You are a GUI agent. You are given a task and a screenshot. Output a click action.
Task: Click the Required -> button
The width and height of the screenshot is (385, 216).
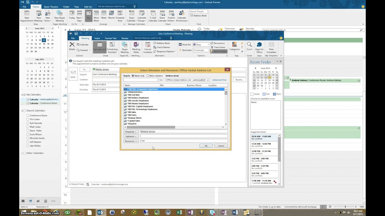(131, 132)
